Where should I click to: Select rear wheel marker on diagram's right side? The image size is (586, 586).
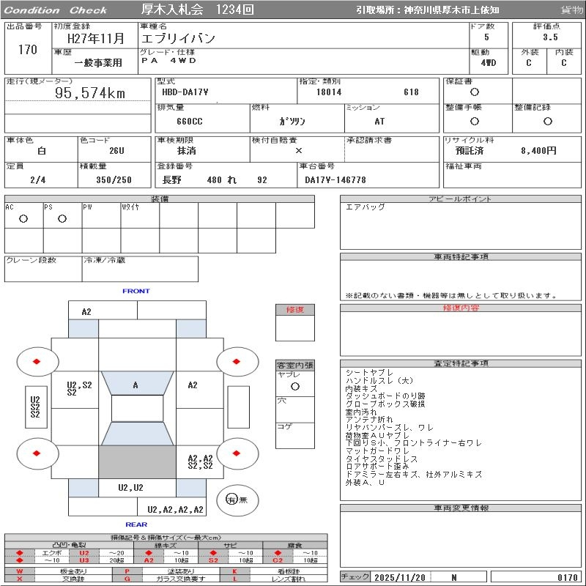[237, 453]
